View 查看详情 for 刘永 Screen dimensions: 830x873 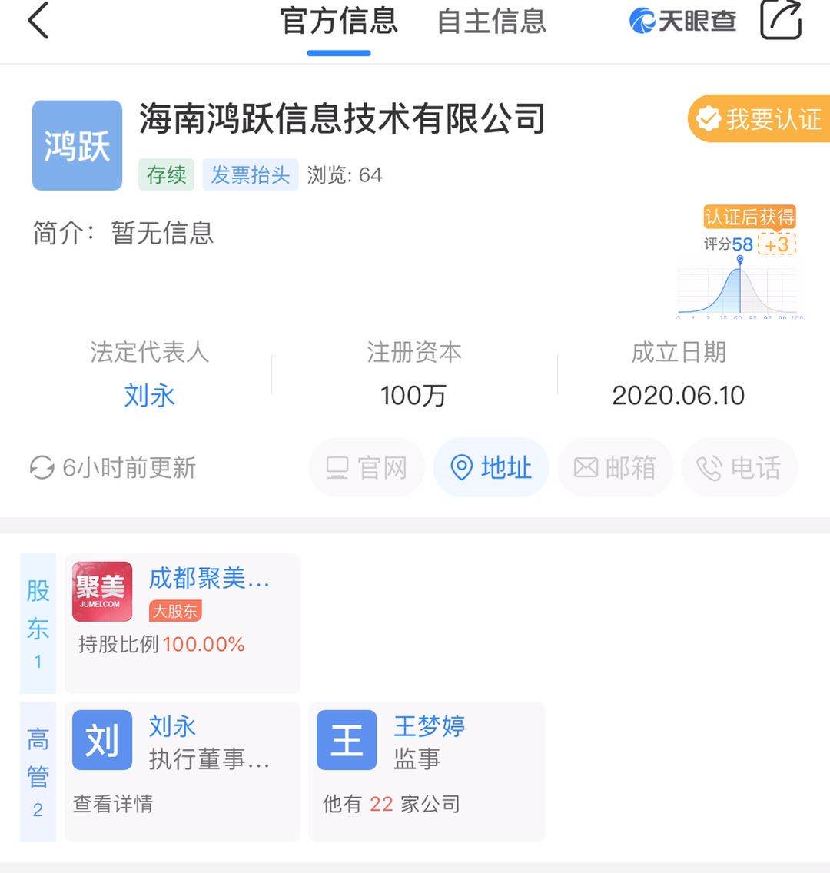point(113,804)
